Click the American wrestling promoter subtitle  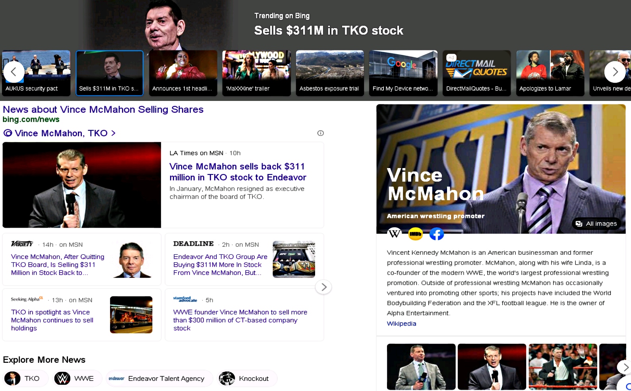click(x=436, y=216)
